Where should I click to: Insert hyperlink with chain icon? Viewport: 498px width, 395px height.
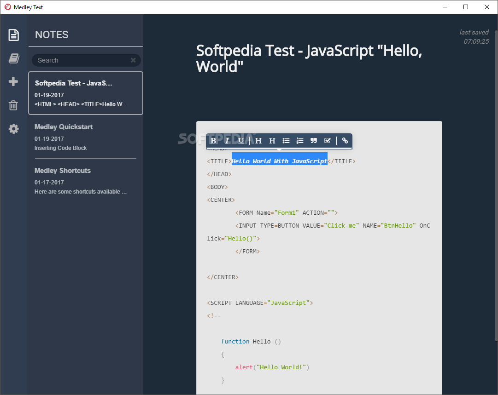click(345, 140)
